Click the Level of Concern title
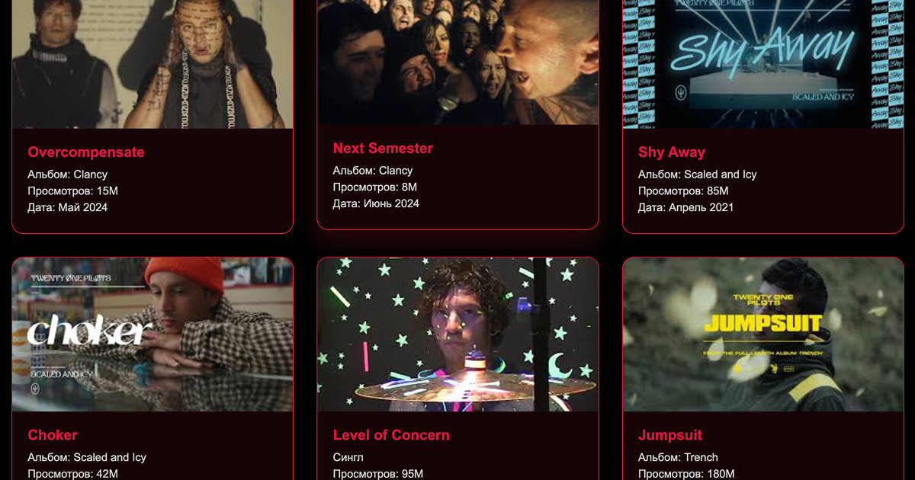 click(x=391, y=435)
